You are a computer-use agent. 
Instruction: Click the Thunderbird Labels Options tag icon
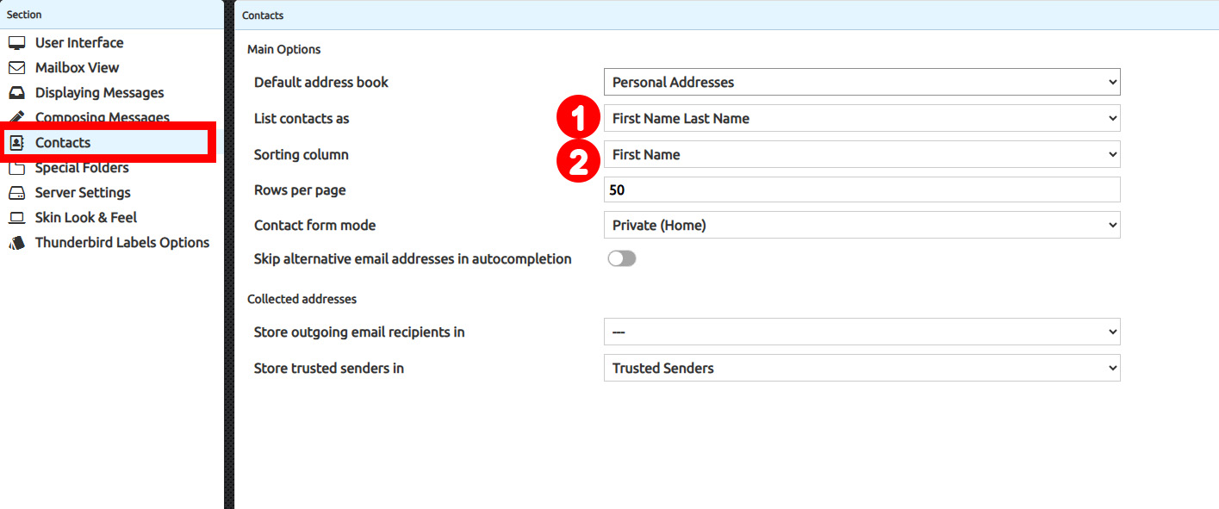[x=16, y=243]
